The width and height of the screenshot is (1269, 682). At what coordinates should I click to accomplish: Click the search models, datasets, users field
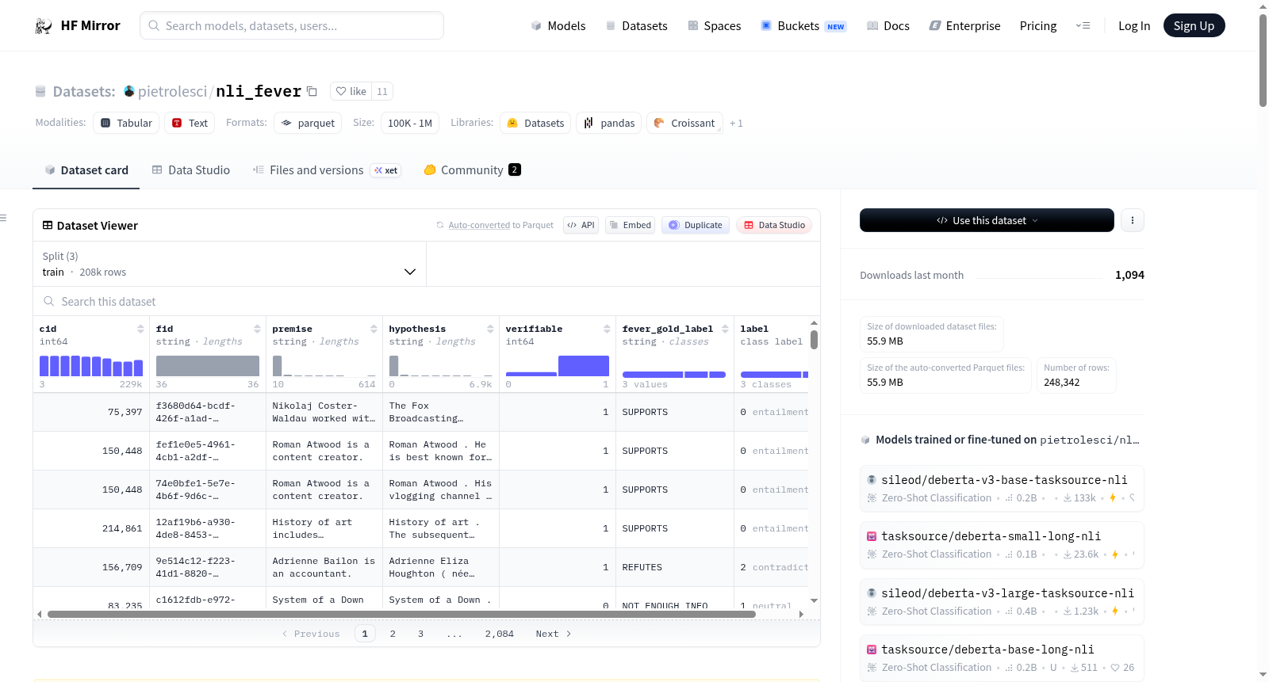292,25
